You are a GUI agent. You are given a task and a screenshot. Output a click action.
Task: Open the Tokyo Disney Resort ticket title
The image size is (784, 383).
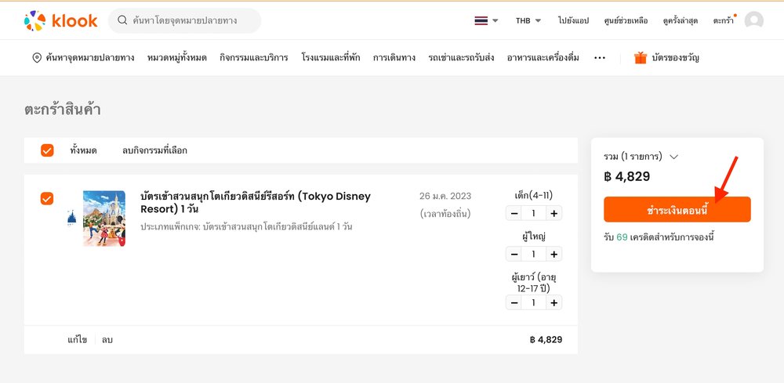coord(256,202)
